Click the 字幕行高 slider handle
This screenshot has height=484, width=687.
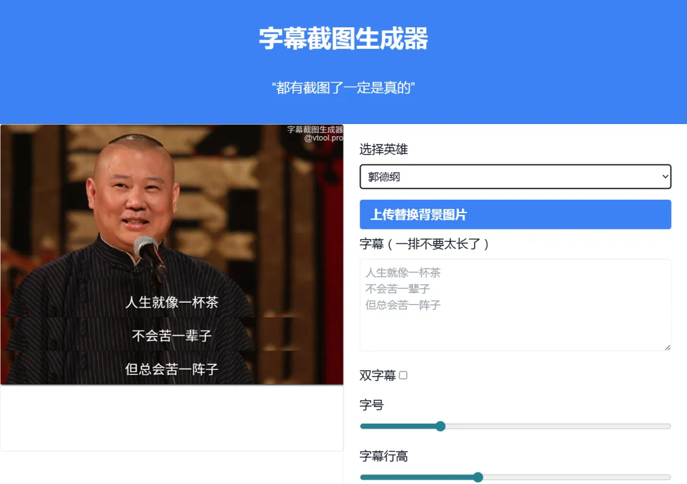click(x=478, y=477)
